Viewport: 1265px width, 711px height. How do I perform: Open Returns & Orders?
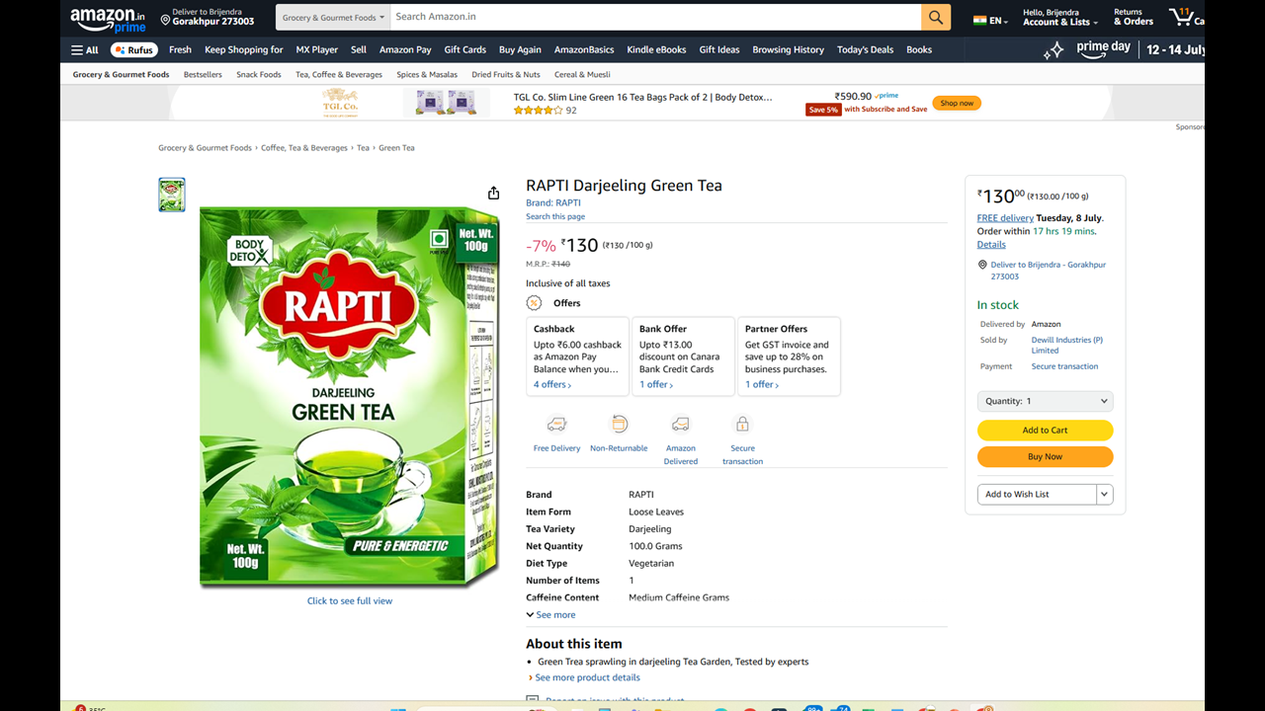[1134, 17]
